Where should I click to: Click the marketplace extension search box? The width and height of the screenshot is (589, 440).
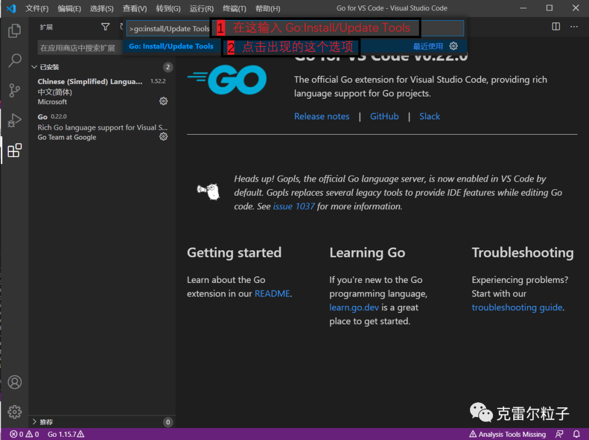[x=80, y=47]
